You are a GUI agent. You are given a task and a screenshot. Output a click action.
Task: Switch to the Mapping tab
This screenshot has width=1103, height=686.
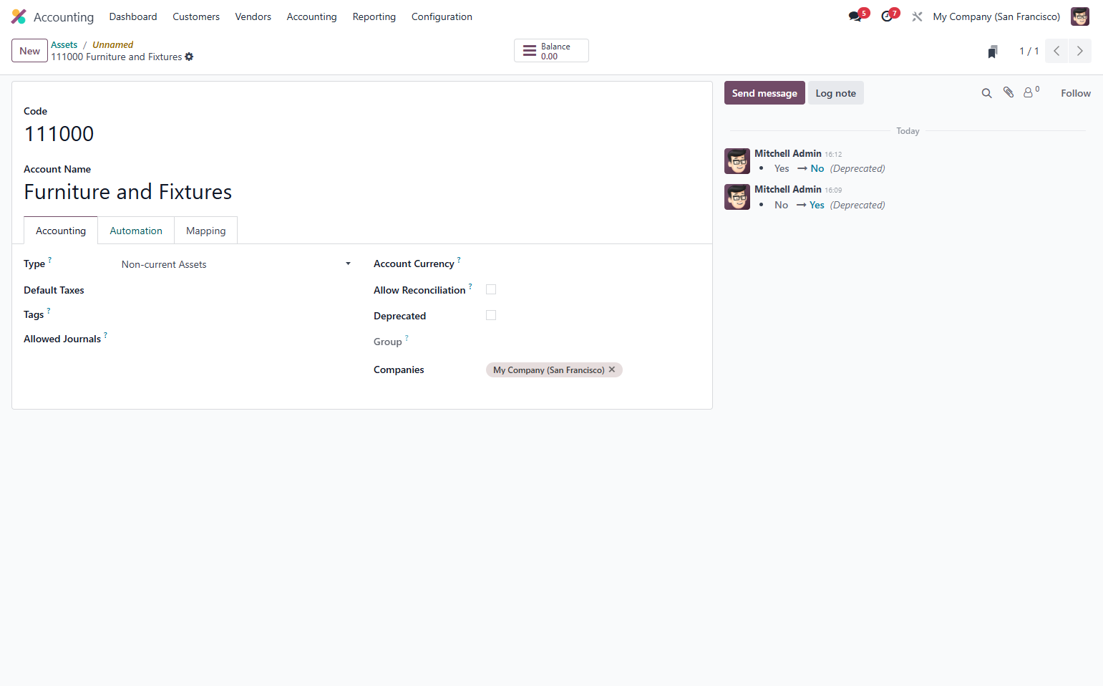(206, 231)
